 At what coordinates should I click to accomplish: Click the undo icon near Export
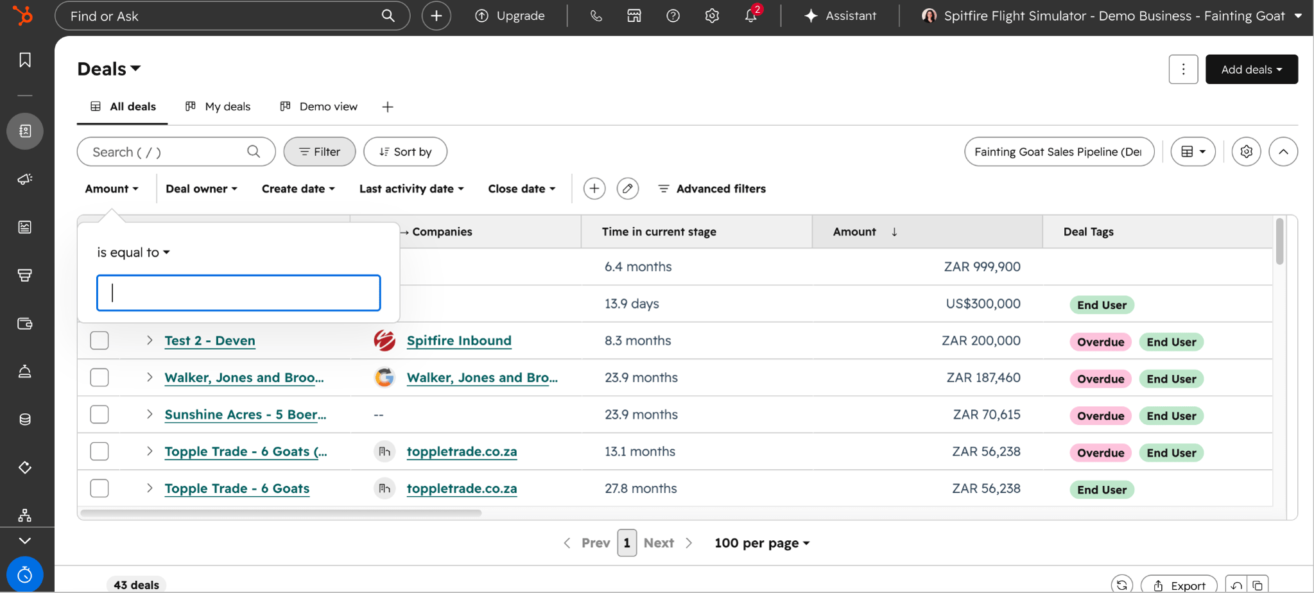point(1236,585)
